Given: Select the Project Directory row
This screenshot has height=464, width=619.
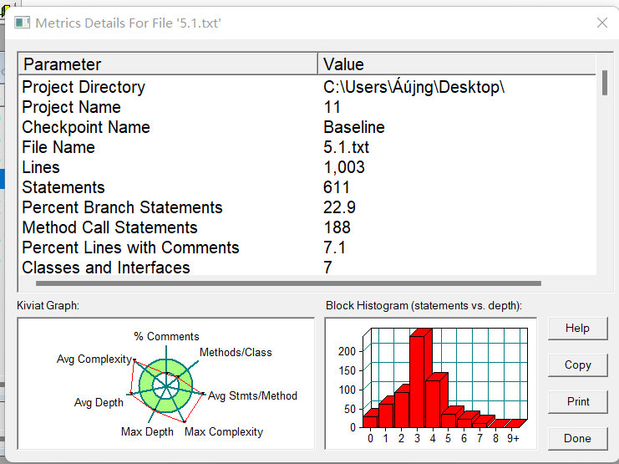Looking at the screenshot, I should pos(307,87).
